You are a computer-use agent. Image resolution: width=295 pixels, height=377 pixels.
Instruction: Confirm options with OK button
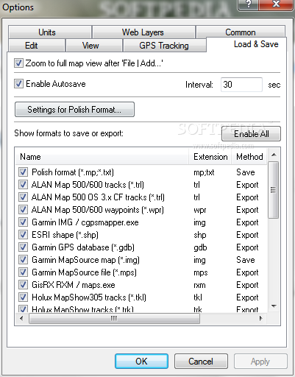[141, 362]
